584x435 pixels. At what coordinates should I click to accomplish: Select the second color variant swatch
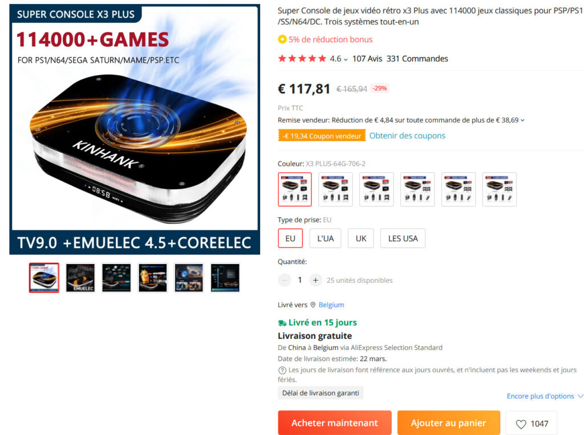click(x=335, y=189)
